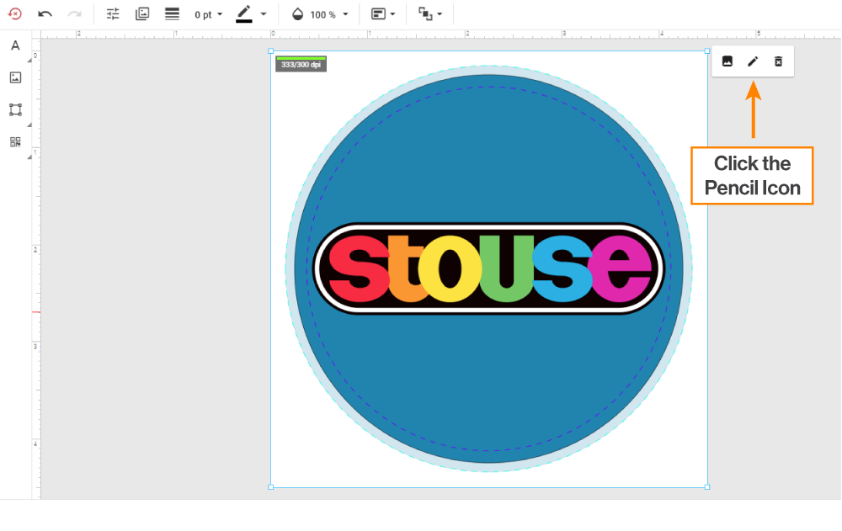Screen dimensions: 842x531
Task: Open the alignment options dropdown
Action: point(383,14)
